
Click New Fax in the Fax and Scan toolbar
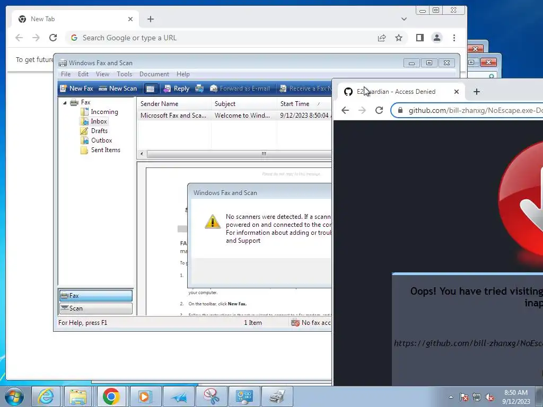[x=76, y=89]
